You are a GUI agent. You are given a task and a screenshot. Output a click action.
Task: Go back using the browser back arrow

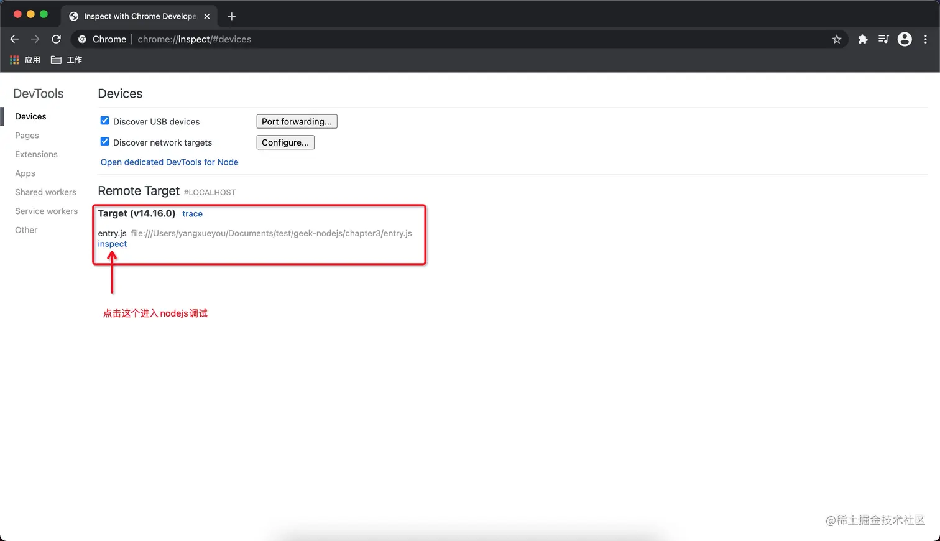pyautogui.click(x=14, y=39)
